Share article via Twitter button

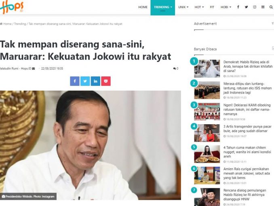[85, 81]
